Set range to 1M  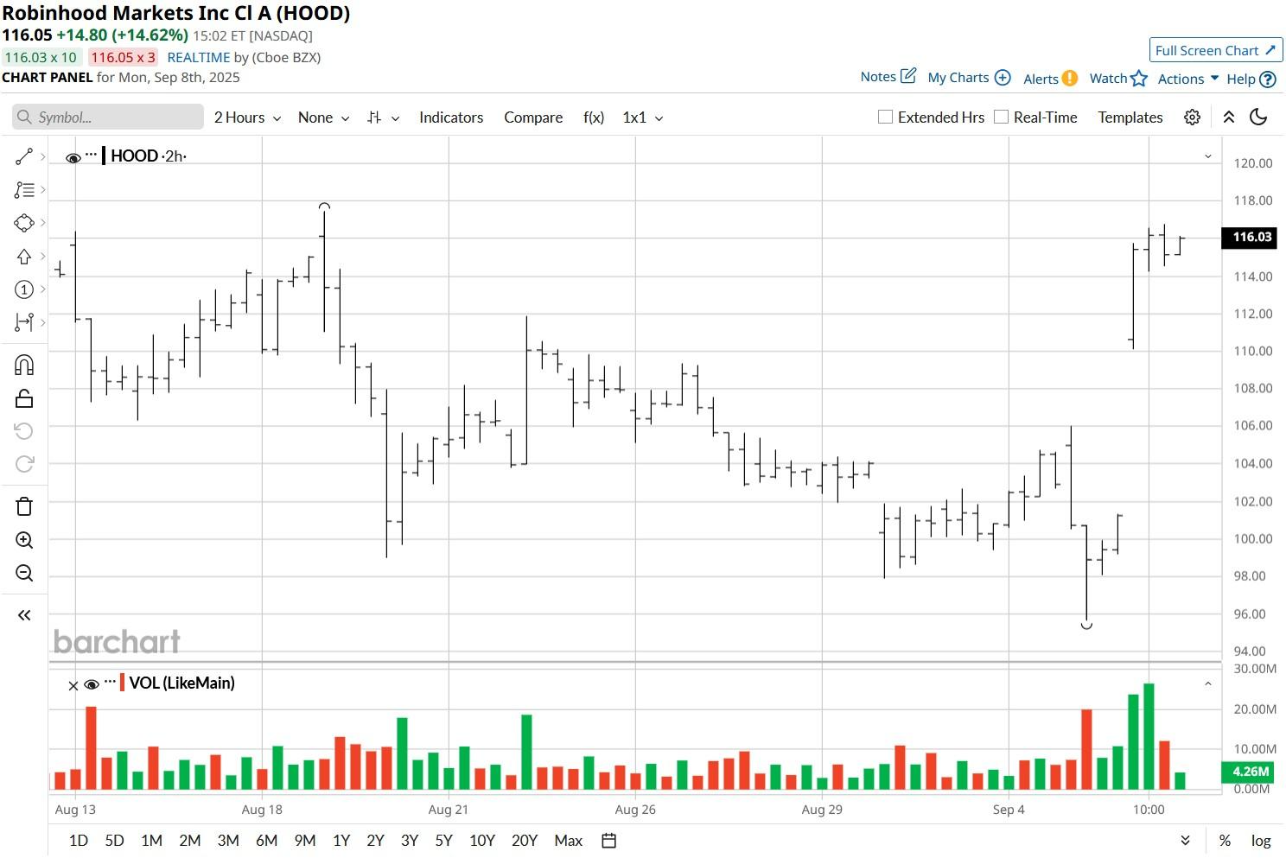pos(151,841)
